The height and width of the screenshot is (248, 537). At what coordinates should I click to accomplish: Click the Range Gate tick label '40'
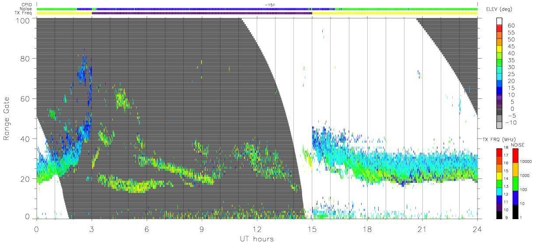tap(25, 139)
